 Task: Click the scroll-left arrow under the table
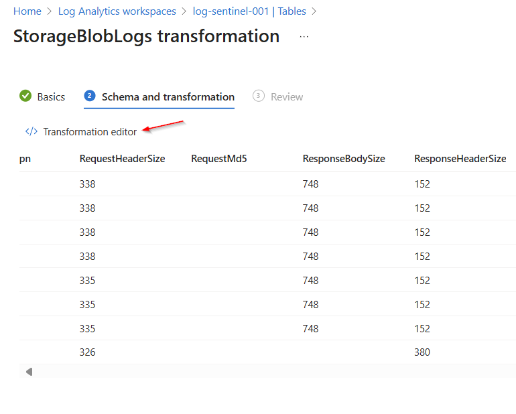[x=29, y=372]
